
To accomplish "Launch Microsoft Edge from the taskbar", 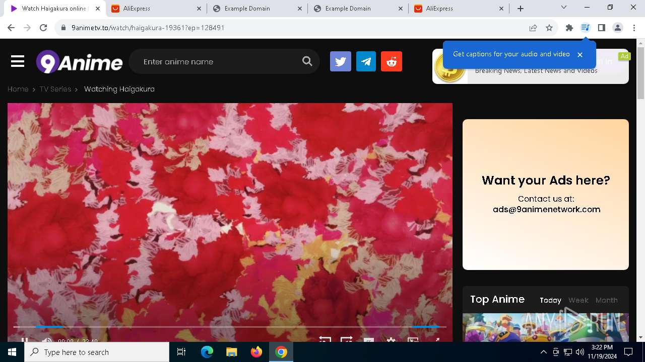I will (207, 352).
